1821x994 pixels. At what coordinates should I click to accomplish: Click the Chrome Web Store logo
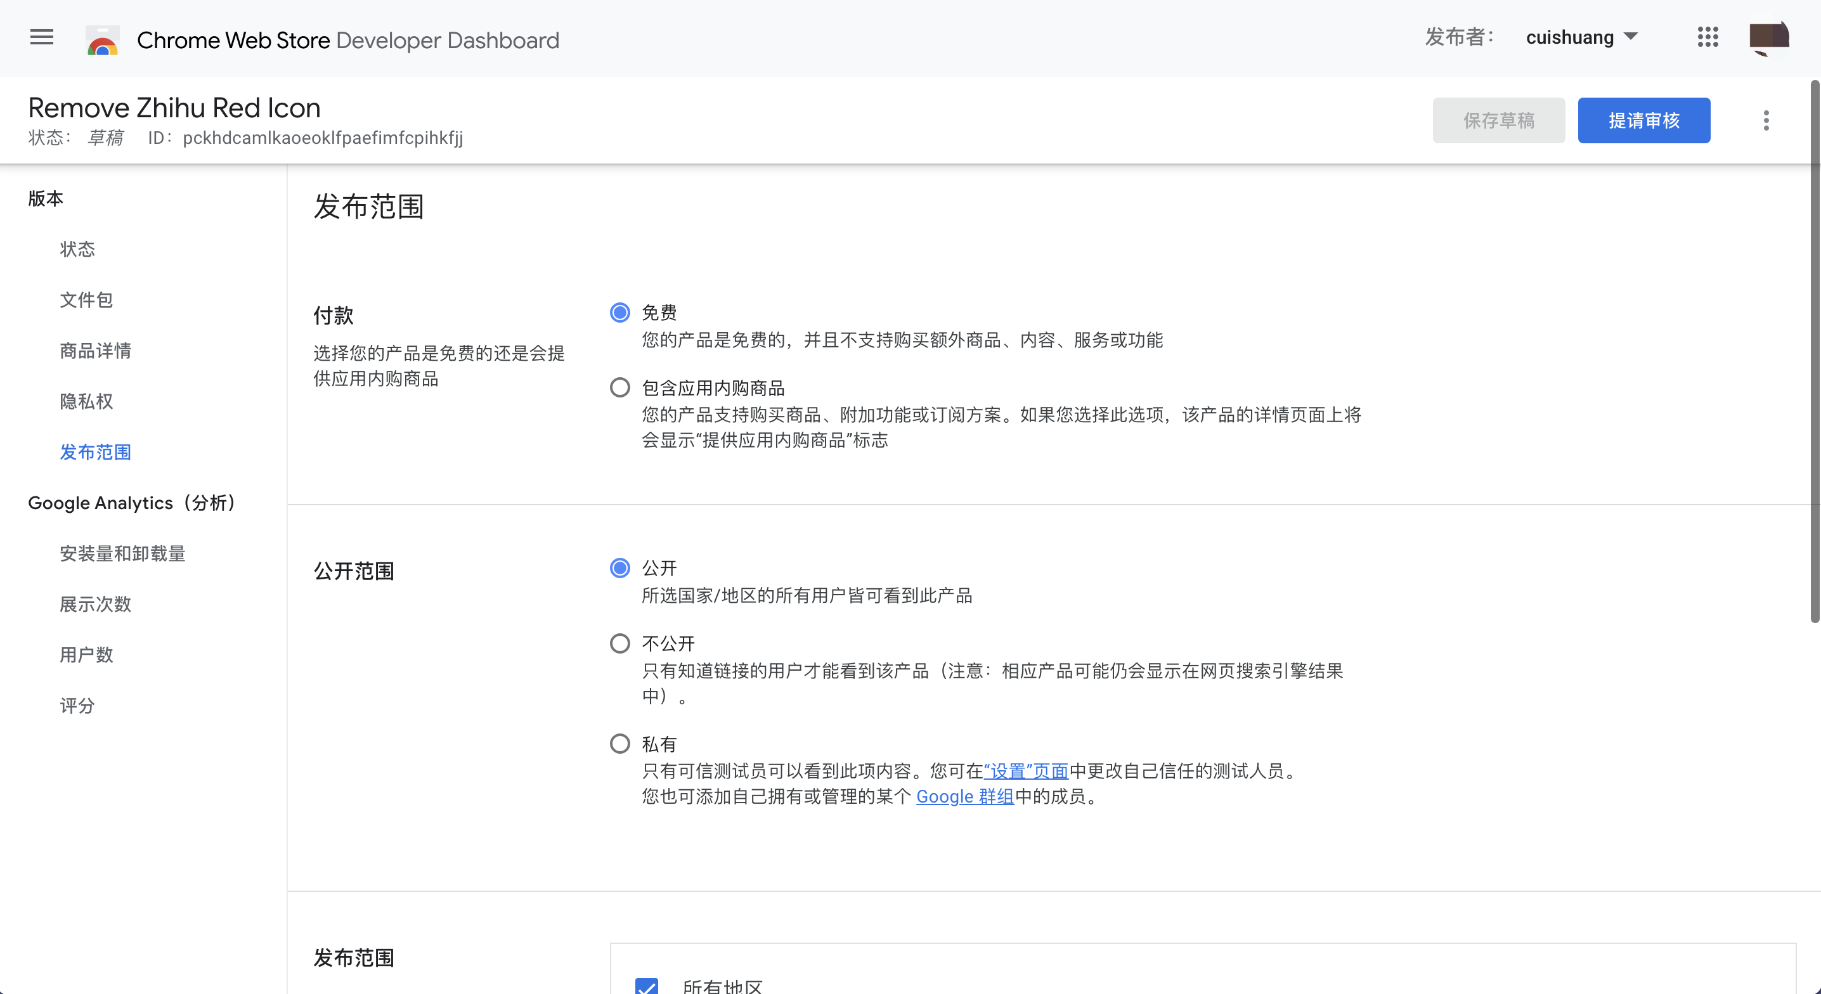click(103, 41)
